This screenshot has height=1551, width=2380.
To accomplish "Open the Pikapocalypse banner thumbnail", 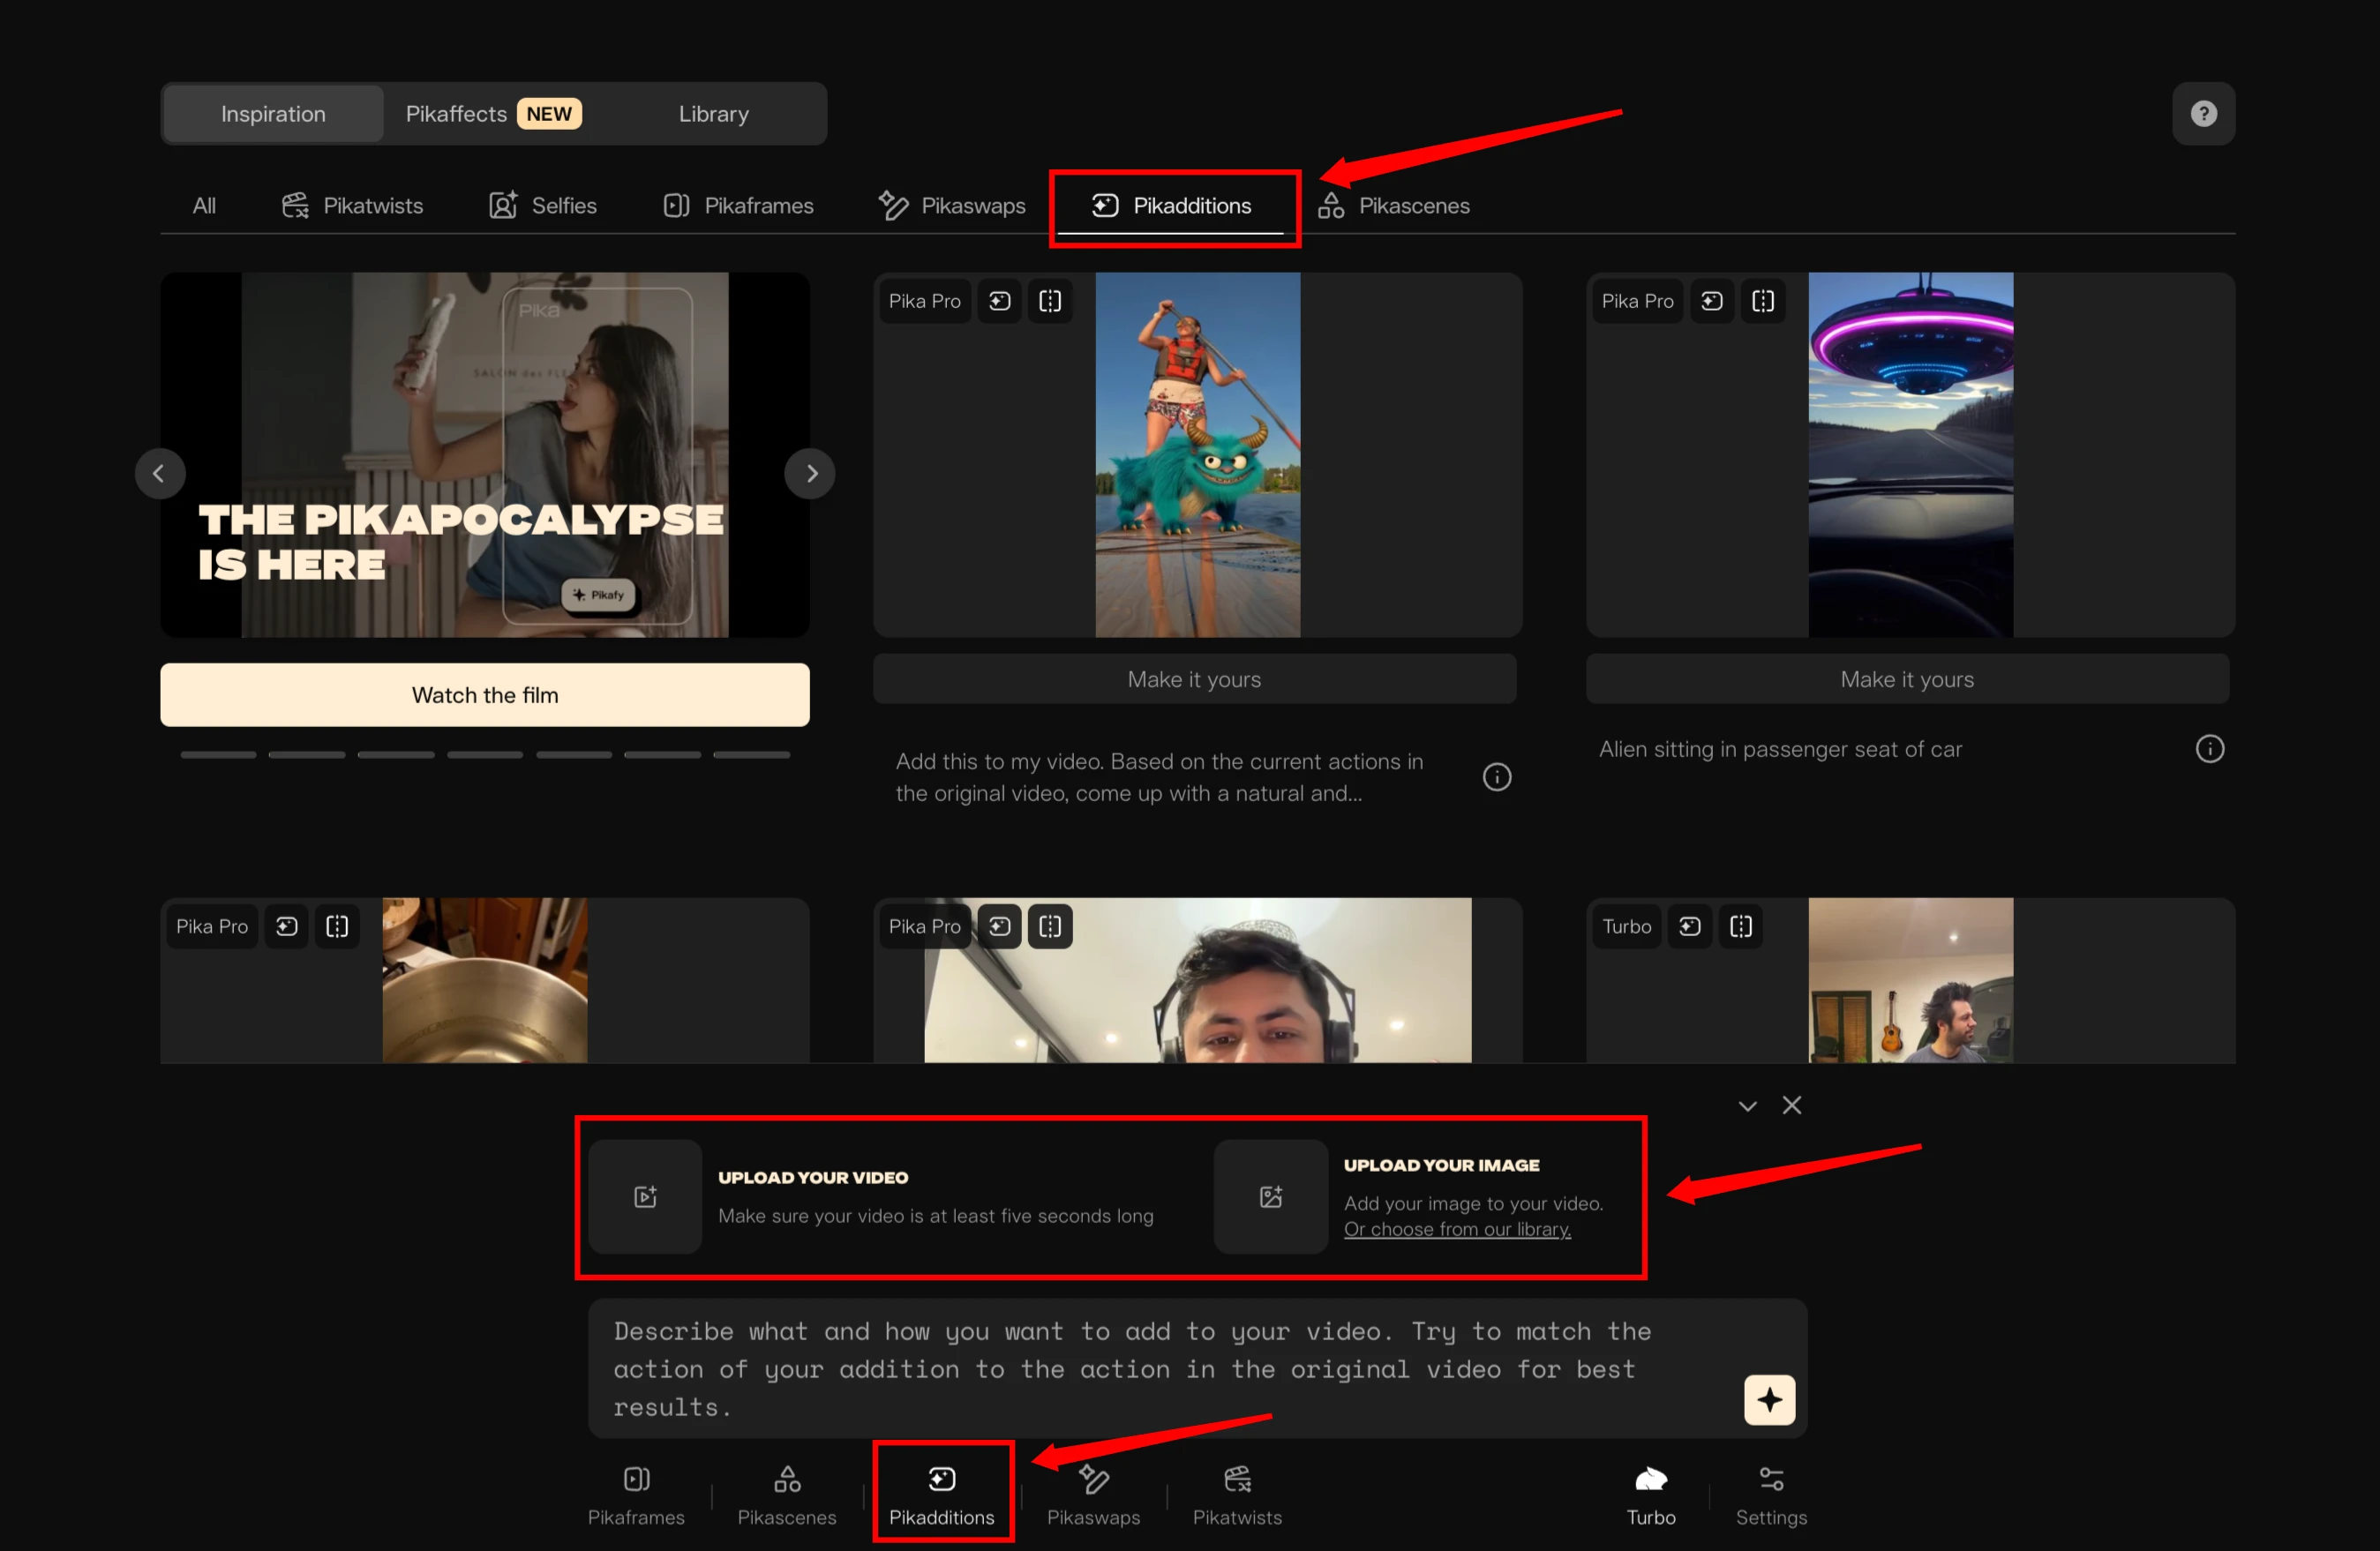I will (x=485, y=455).
